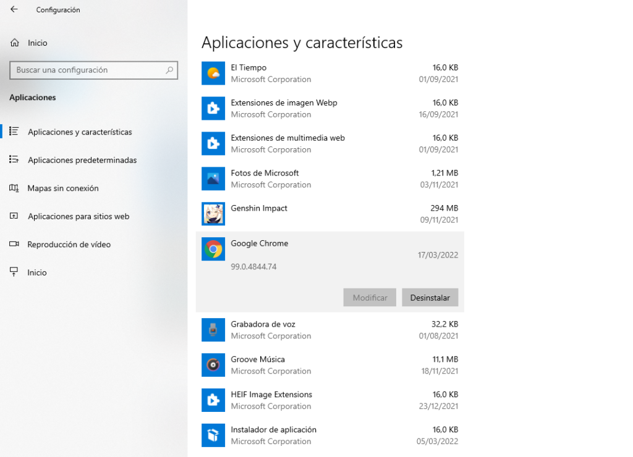Open Mapas sin conexión settings

pos(63,188)
